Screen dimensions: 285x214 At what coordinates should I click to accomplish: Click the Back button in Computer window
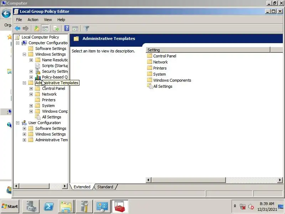(x=6, y=14)
